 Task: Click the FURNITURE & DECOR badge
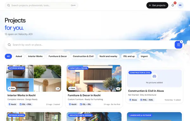(x=78, y=68)
